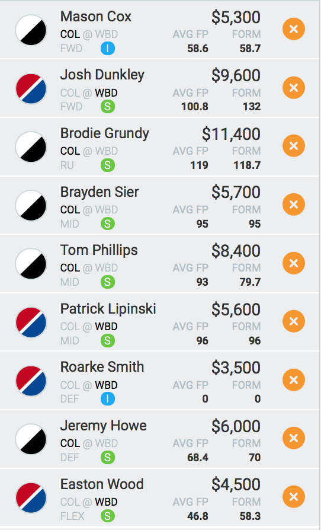
Task: Remove Josh Dunkley with orange X
Action: tap(294, 88)
